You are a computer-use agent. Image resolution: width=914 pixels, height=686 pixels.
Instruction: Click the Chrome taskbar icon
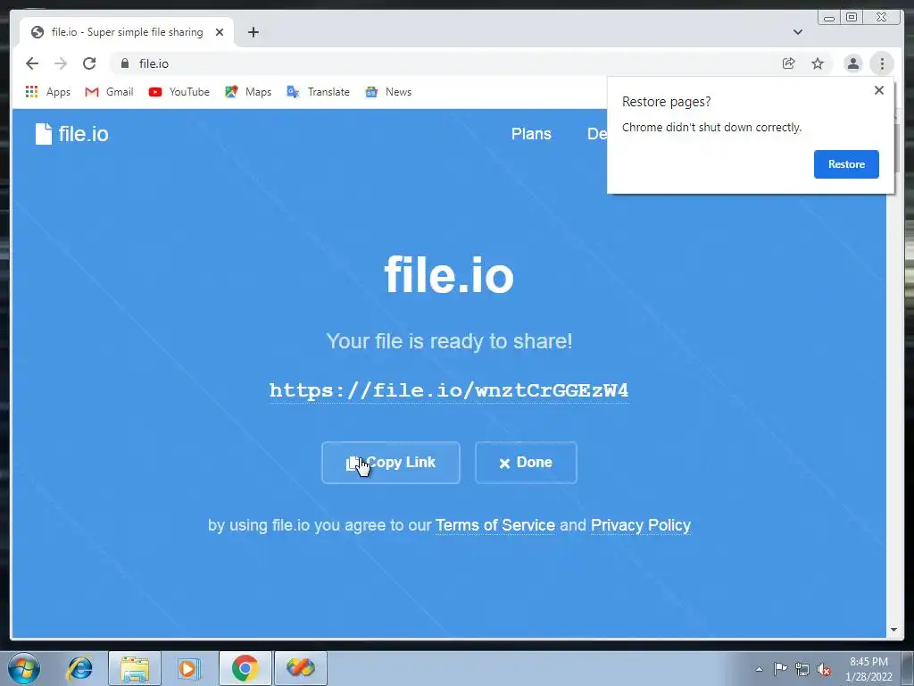pos(245,668)
